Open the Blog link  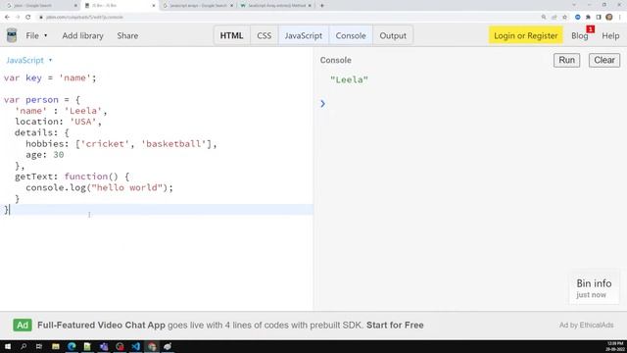579,35
